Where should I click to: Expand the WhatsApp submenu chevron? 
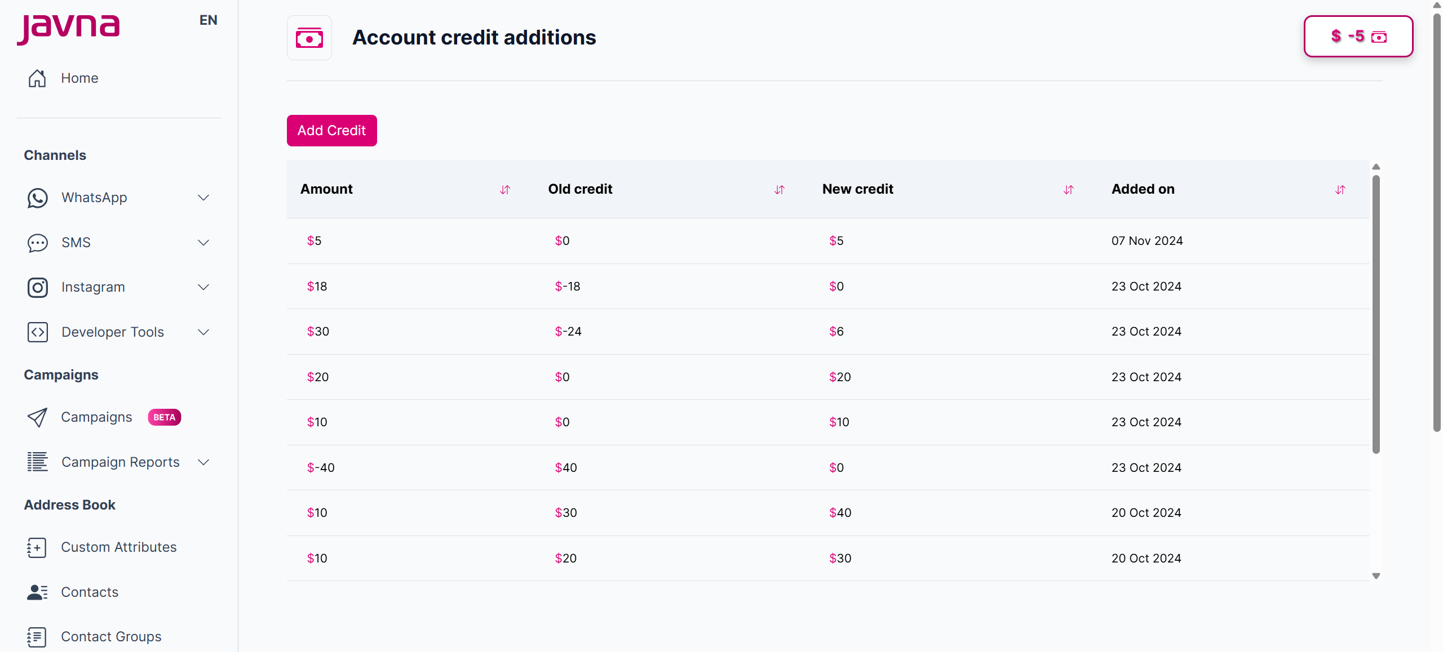(203, 198)
